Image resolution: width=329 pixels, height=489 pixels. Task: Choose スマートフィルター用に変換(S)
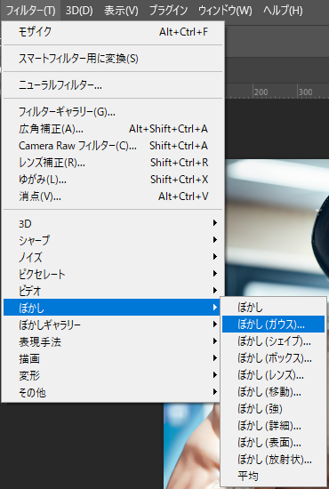point(113,59)
